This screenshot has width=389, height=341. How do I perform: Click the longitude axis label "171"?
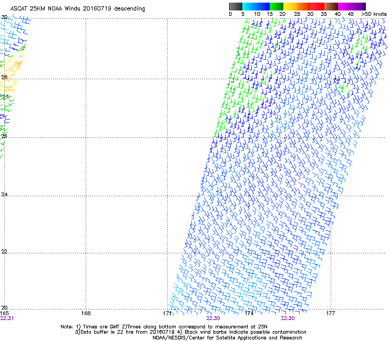(167, 313)
